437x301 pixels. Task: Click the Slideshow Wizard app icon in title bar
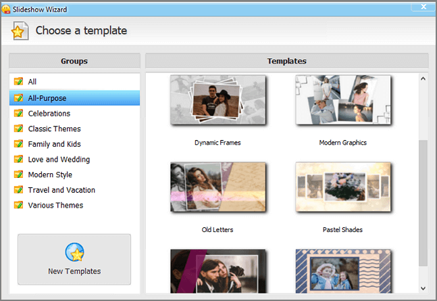(6, 9)
